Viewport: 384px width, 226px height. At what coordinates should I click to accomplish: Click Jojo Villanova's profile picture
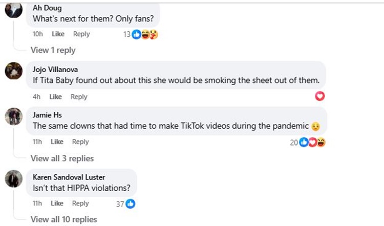pos(14,71)
